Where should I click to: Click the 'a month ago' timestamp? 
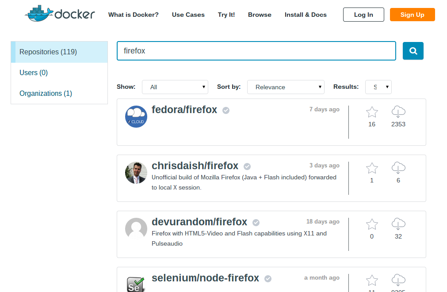tap(322, 278)
